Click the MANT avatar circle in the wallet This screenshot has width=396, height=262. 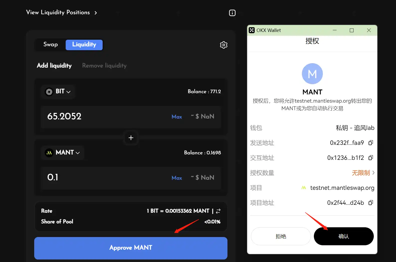(312, 74)
